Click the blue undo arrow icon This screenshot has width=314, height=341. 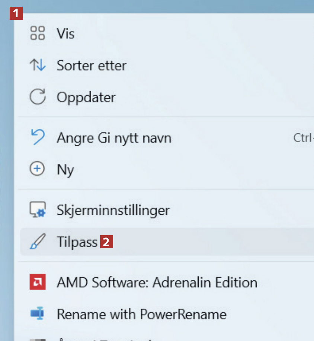coord(37,138)
